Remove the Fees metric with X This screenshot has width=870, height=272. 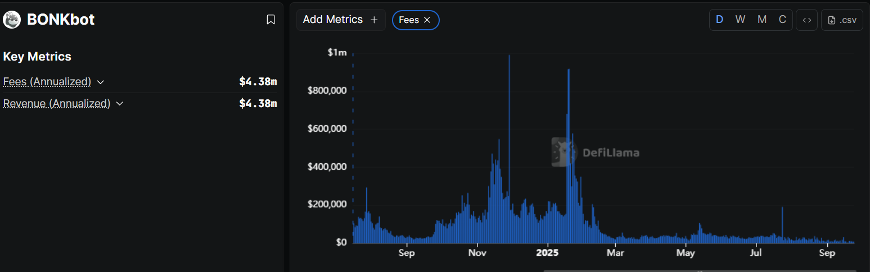pyautogui.click(x=427, y=20)
